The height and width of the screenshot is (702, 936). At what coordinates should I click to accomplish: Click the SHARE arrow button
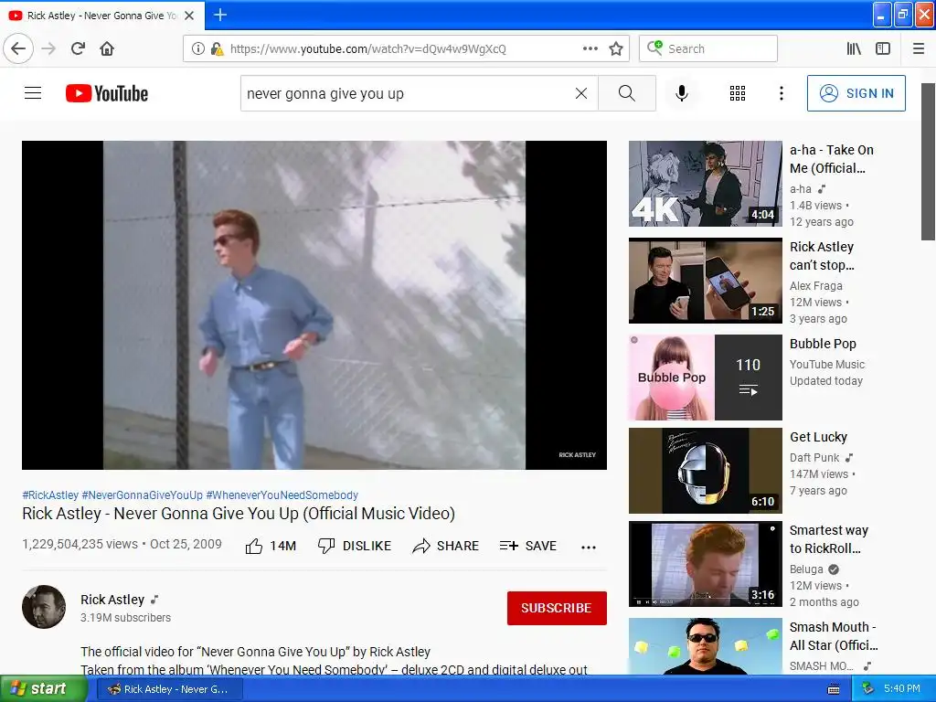click(446, 546)
